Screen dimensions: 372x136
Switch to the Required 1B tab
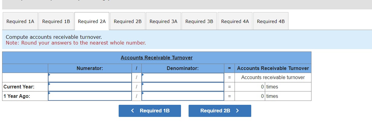[56, 21]
